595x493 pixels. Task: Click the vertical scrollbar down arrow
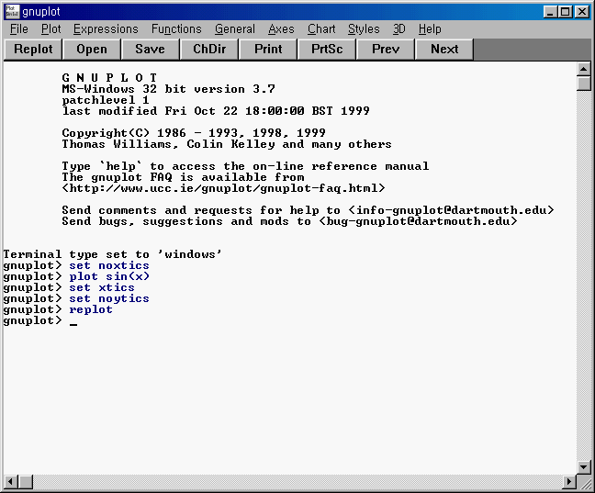pos(584,467)
